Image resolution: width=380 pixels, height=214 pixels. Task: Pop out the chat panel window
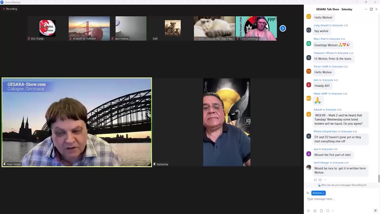[371, 9]
